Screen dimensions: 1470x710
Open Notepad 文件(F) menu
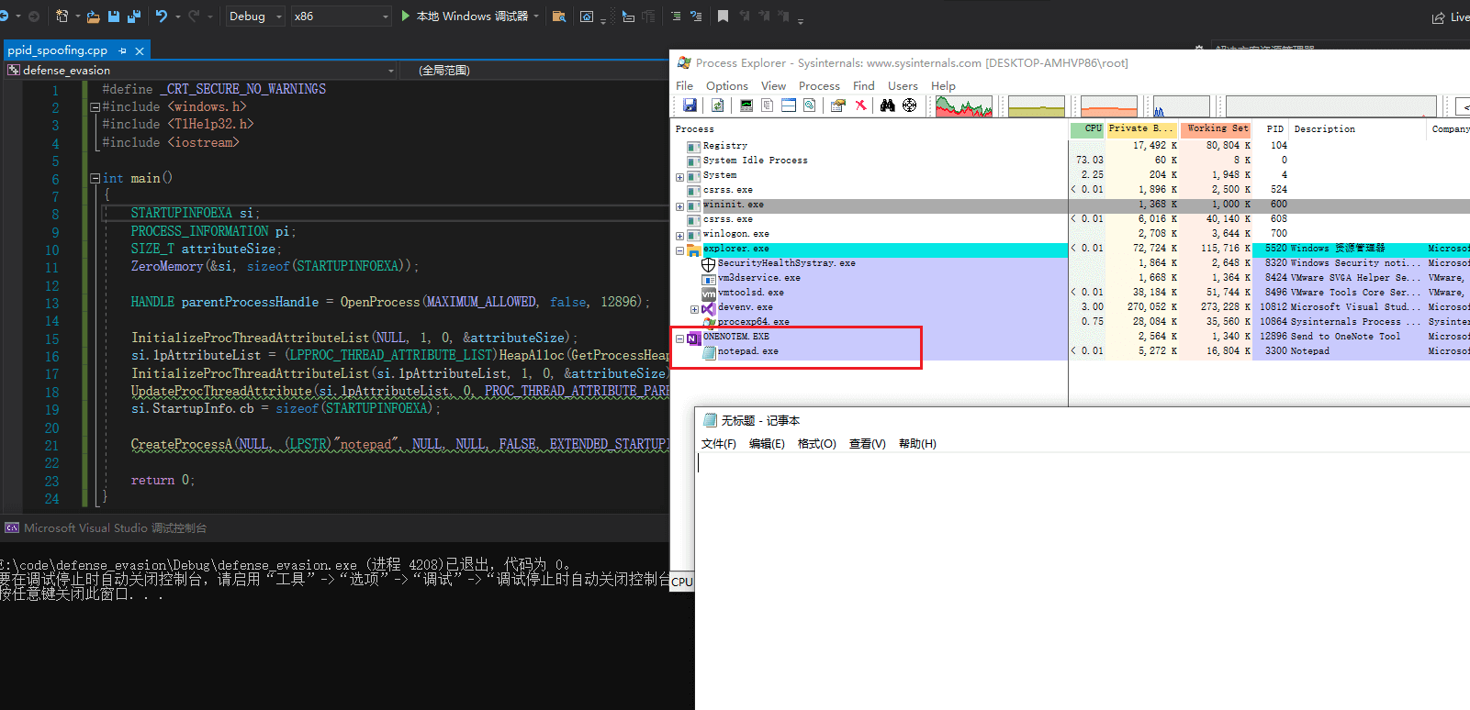pyautogui.click(x=719, y=444)
